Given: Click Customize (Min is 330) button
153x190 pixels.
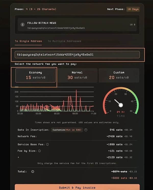Looking at the screenshot, I should coord(67,130).
